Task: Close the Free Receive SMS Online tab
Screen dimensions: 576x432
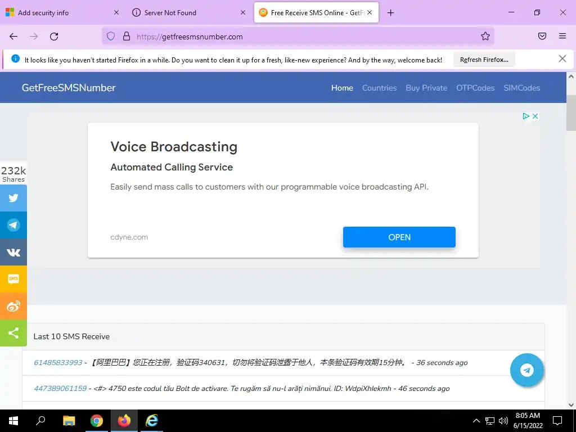Action: [x=370, y=12]
